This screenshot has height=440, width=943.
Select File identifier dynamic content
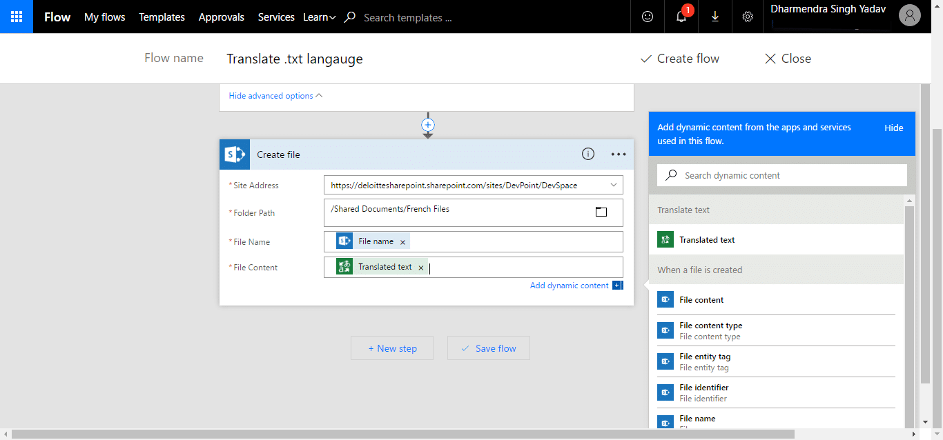click(776, 393)
